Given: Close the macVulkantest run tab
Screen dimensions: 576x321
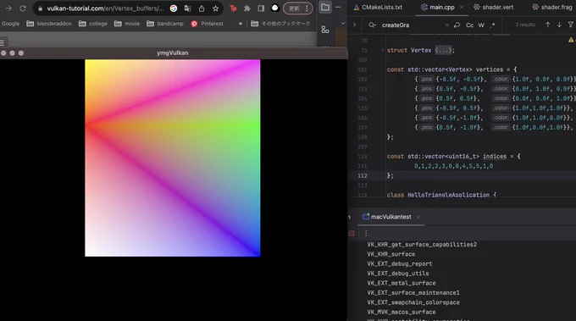Looking at the screenshot, I should click(418, 217).
